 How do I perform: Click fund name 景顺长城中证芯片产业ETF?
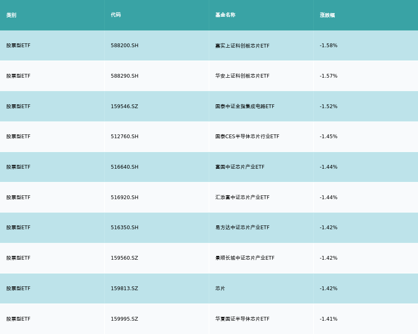pos(245,258)
